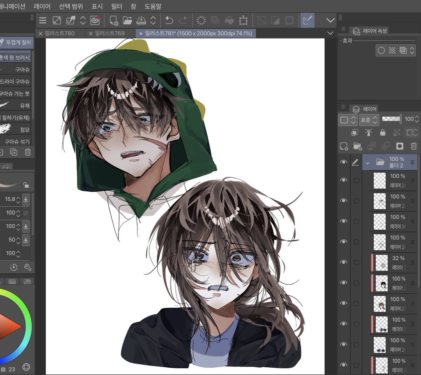
Task: Click the Save icon in command bar
Action: [141, 21]
